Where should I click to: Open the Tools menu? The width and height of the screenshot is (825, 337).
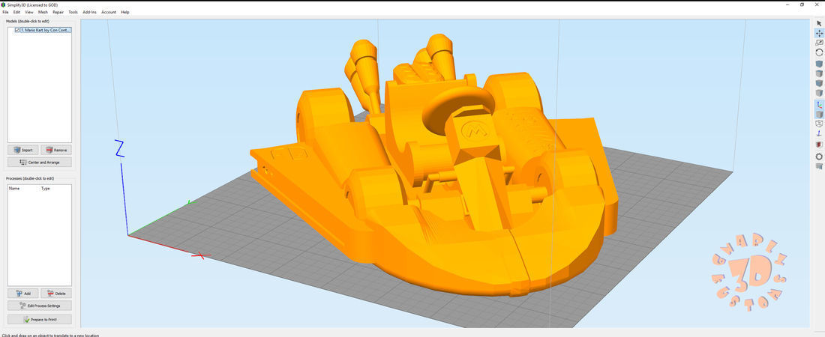(x=73, y=12)
